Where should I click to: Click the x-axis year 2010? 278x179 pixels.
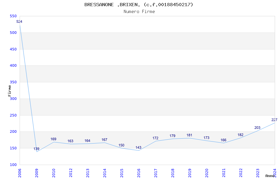[54, 173]
